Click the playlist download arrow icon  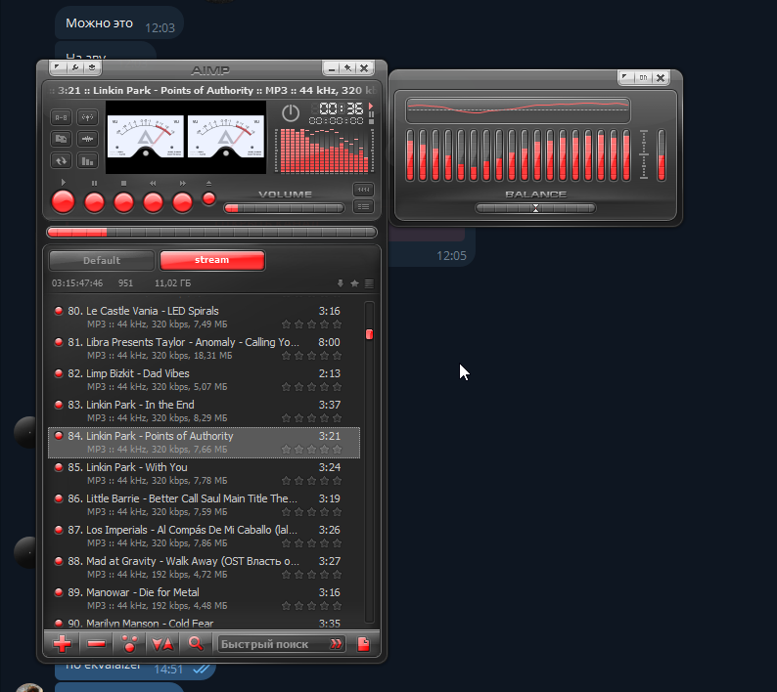(x=341, y=283)
